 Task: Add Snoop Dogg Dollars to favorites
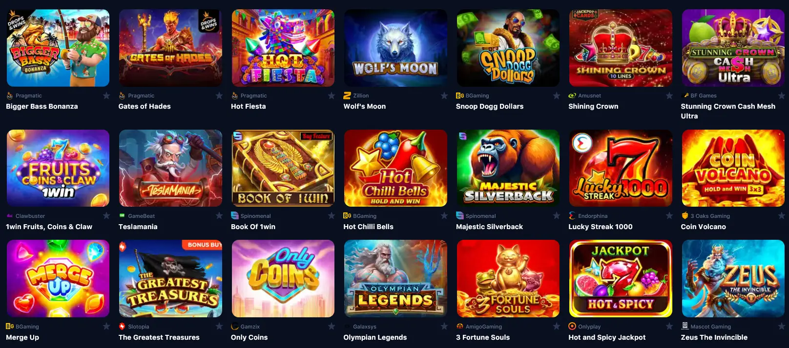557,96
